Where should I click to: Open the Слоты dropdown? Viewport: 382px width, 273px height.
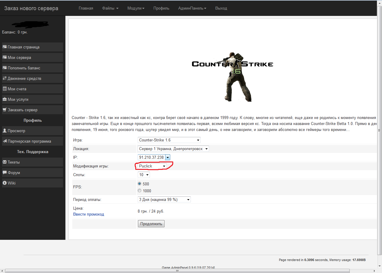[x=144, y=175]
